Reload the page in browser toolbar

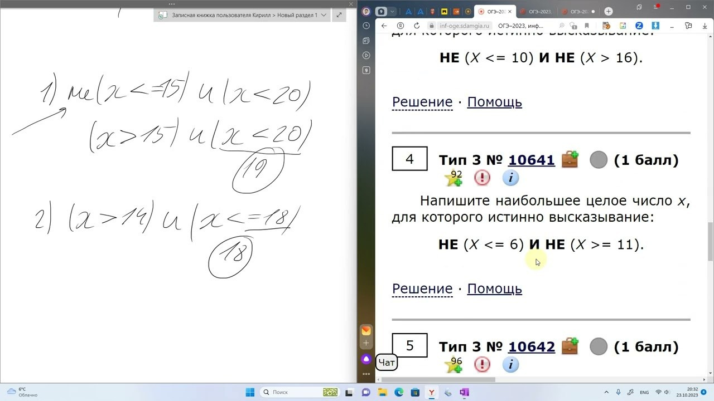417,26
